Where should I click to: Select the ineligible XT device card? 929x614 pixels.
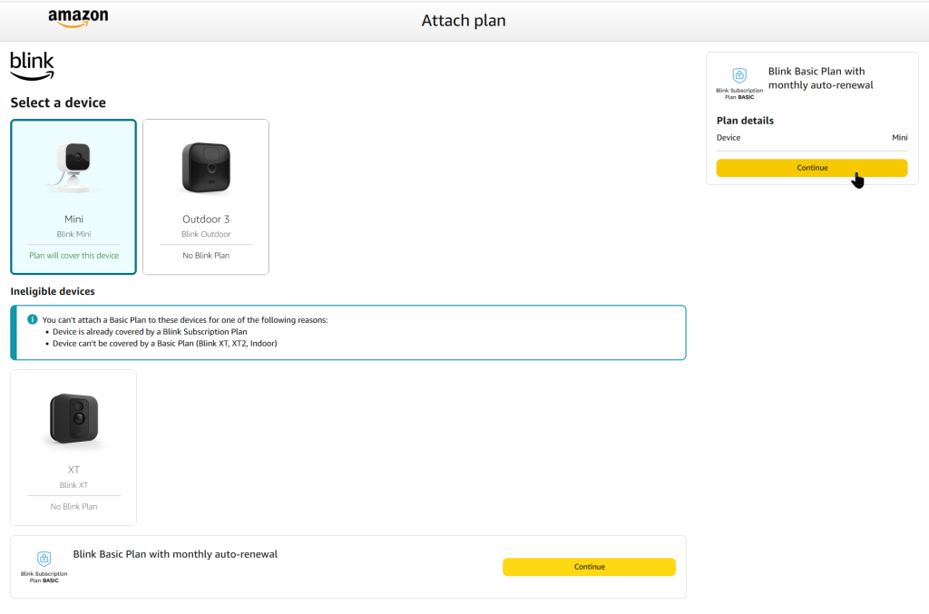click(x=73, y=446)
